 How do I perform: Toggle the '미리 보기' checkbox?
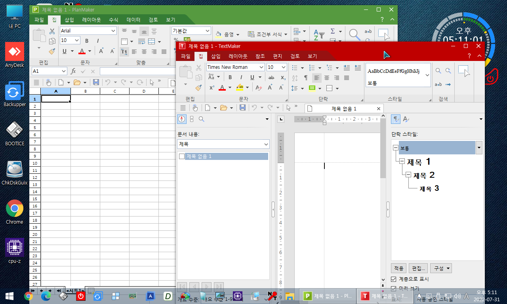[x=394, y=289]
